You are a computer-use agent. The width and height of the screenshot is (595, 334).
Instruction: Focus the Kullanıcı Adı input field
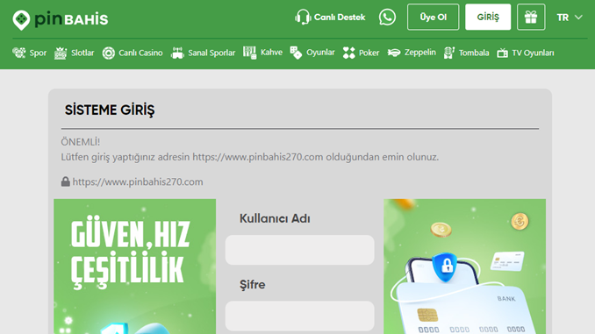tap(300, 250)
